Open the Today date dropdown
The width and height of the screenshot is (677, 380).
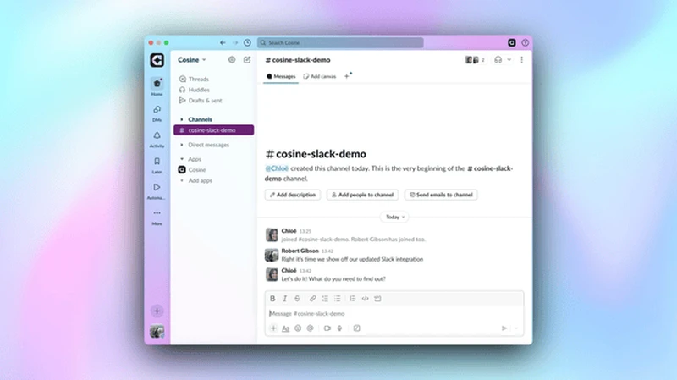(395, 217)
